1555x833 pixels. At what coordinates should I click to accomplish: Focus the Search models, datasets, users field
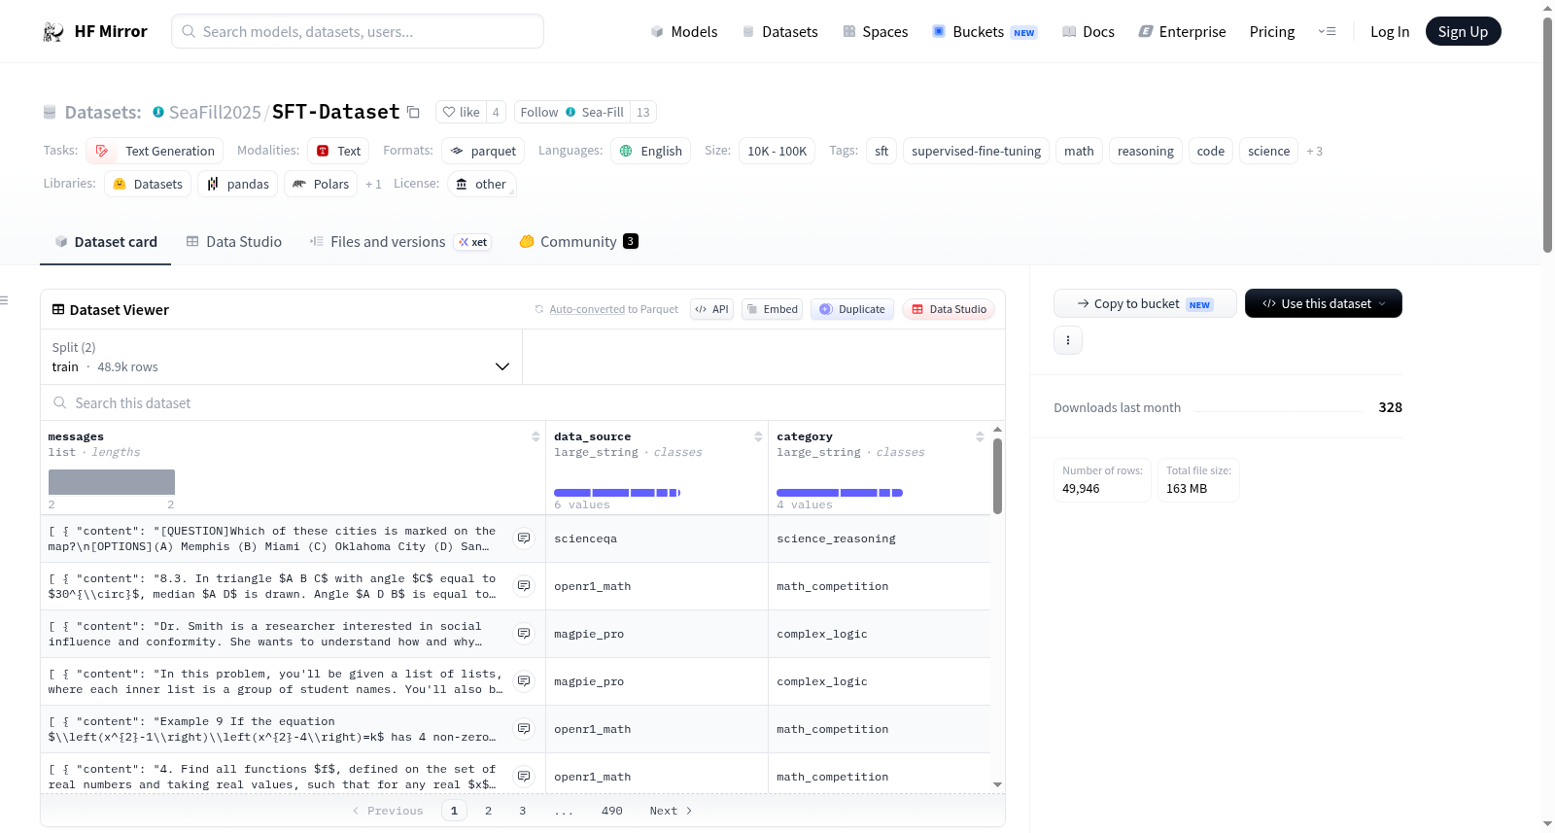point(358,31)
